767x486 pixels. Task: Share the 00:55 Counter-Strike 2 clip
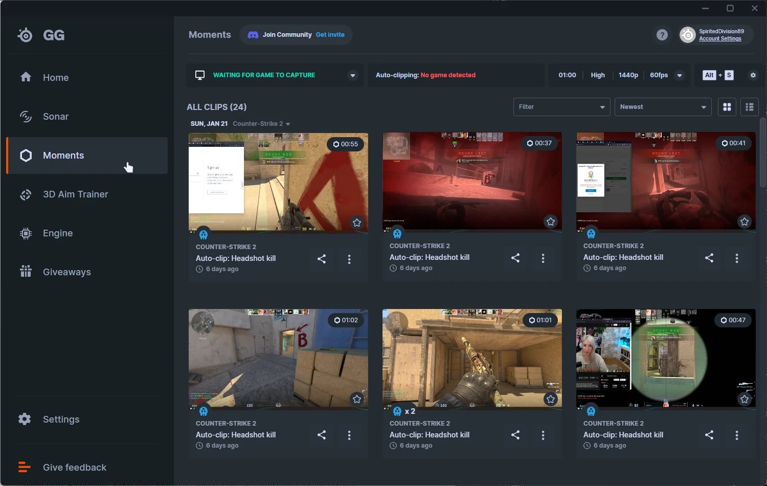(322, 259)
